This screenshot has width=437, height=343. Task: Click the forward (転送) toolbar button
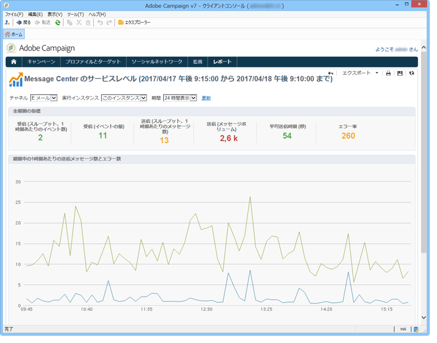point(43,23)
